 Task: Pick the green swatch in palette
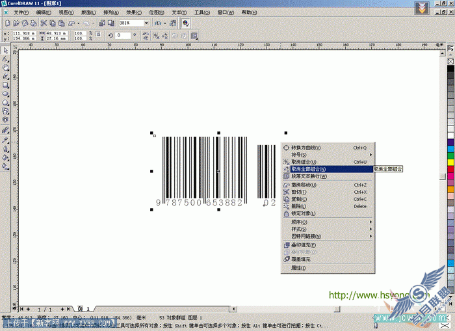coord(450,155)
